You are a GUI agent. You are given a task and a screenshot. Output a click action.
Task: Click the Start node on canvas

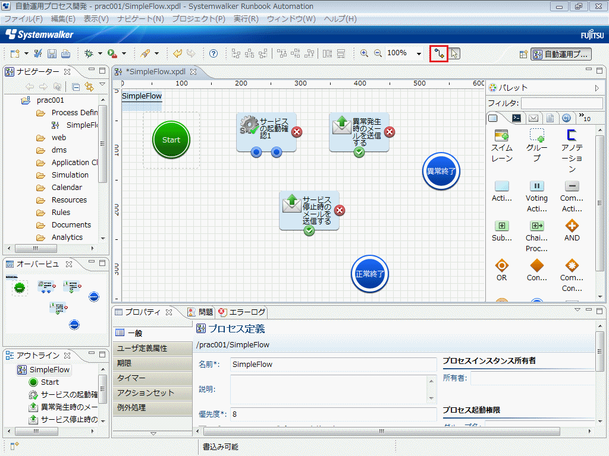pos(171,140)
